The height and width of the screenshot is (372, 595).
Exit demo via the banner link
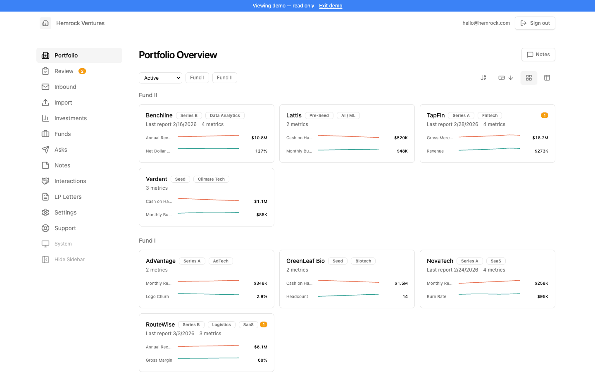coord(331,5)
